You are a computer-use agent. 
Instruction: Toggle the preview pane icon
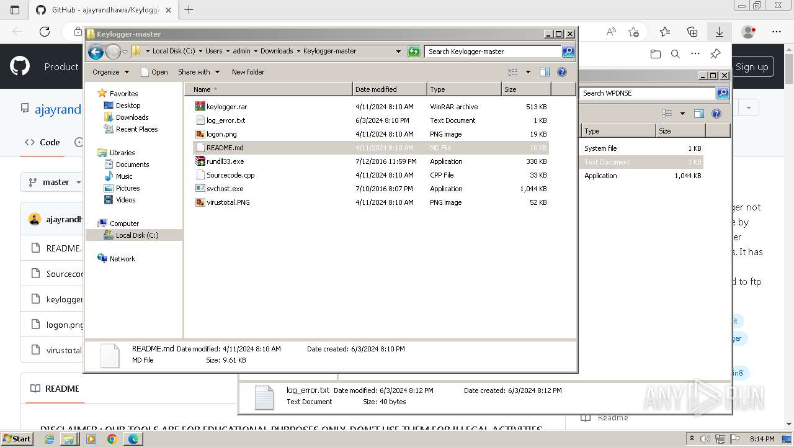pos(545,72)
